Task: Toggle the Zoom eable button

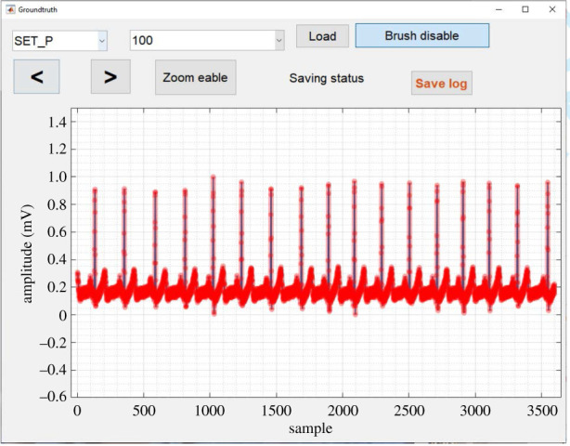Action: 195,78
